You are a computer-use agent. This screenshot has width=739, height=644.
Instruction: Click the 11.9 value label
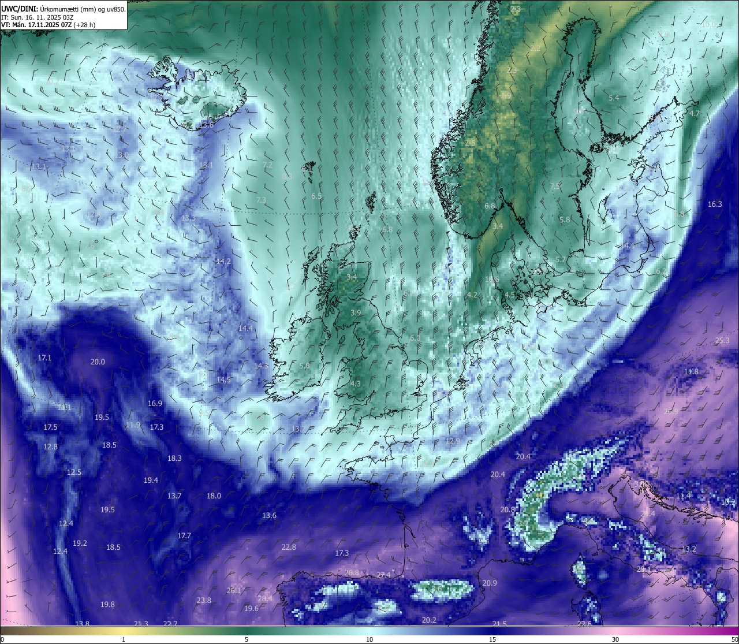(x=133, y=425)
